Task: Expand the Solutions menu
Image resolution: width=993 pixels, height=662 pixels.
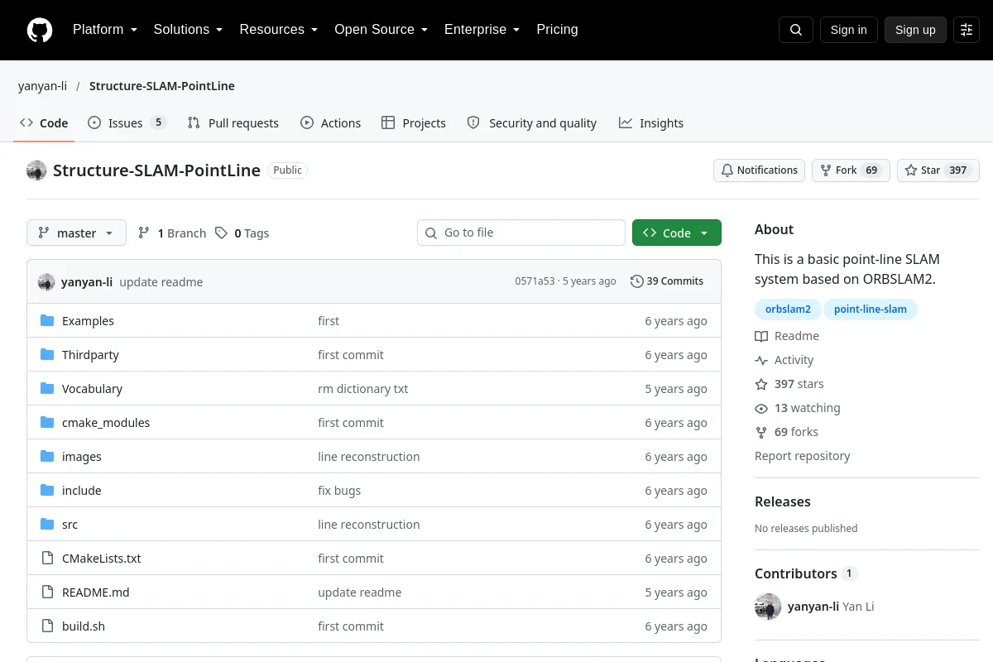Action: tap(188, 30)
